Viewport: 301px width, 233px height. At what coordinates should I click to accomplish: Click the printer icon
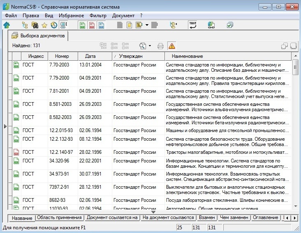(x=160, y=46)
